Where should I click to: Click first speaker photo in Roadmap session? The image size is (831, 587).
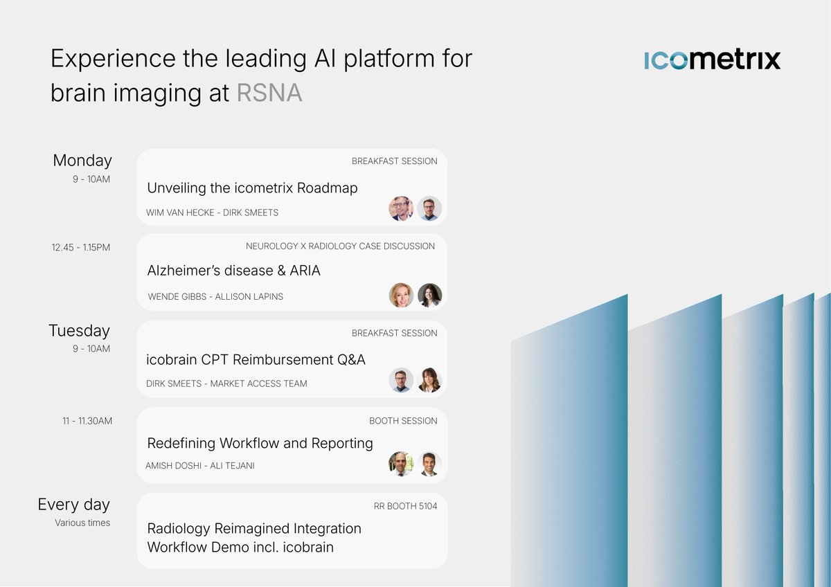(x=401, y=208)
